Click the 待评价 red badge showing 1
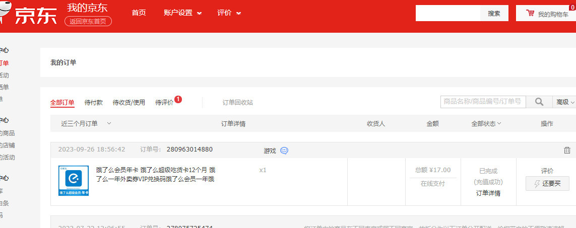The image size is (576, 228). (x=178, y=99)
